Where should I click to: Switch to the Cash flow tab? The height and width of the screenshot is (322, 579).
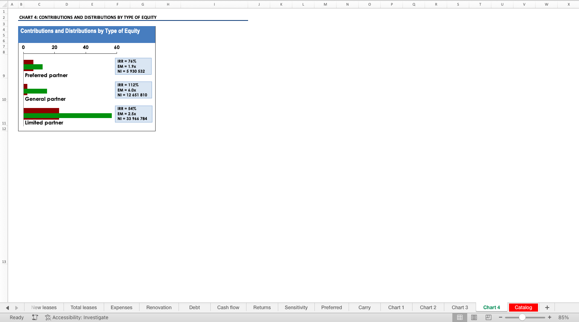[228, 308]
